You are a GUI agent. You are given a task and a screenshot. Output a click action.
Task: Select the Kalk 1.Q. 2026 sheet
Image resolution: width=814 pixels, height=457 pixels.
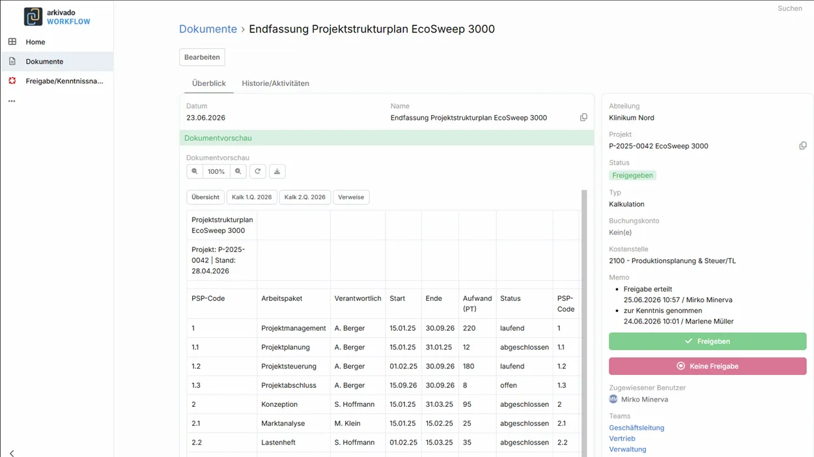point(252,197)
